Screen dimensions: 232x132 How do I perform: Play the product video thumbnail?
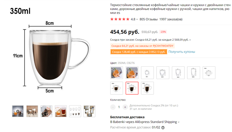point(18,111)
